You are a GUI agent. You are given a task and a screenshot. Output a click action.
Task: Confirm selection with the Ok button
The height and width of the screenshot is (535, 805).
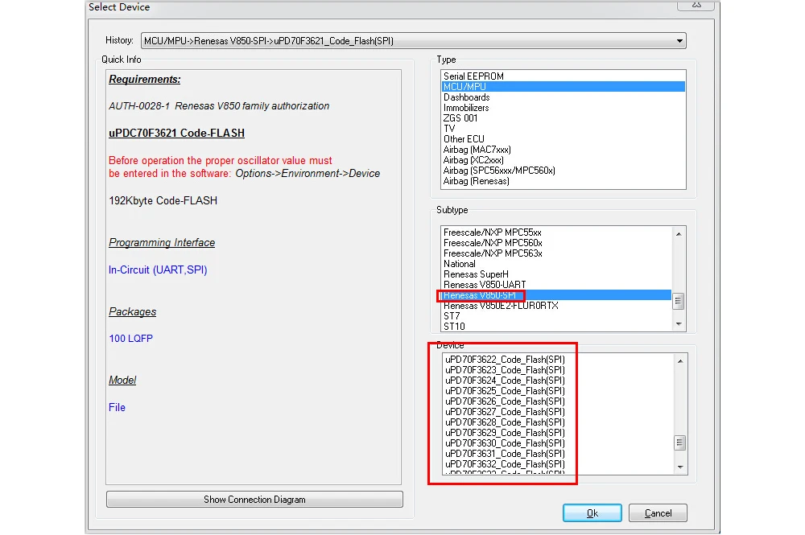click(592, 513)
